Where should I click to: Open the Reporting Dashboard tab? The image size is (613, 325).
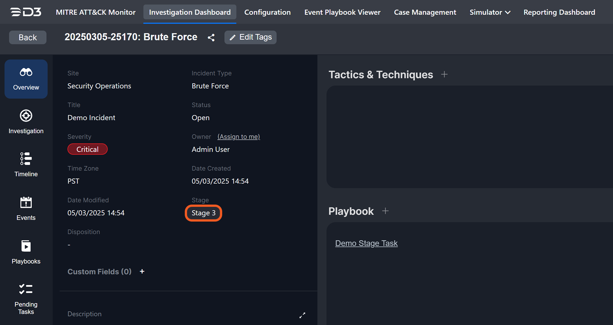(x=559, y=12)
